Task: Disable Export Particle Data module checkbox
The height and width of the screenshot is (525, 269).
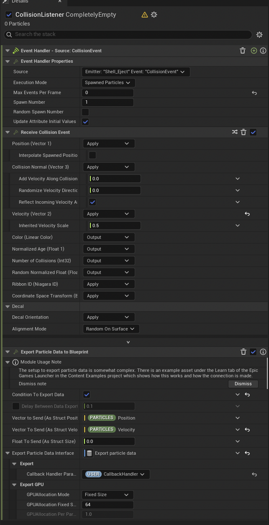Action: point(253,352)
